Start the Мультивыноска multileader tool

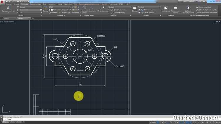103,9
